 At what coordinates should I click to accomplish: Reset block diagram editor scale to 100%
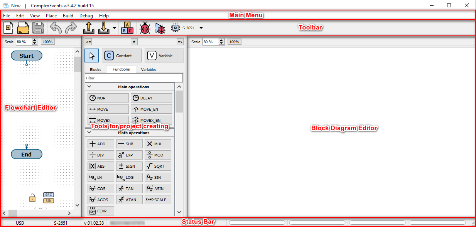234,42
